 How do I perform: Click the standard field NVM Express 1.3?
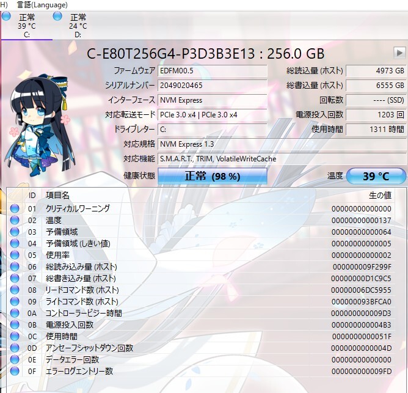282,144
